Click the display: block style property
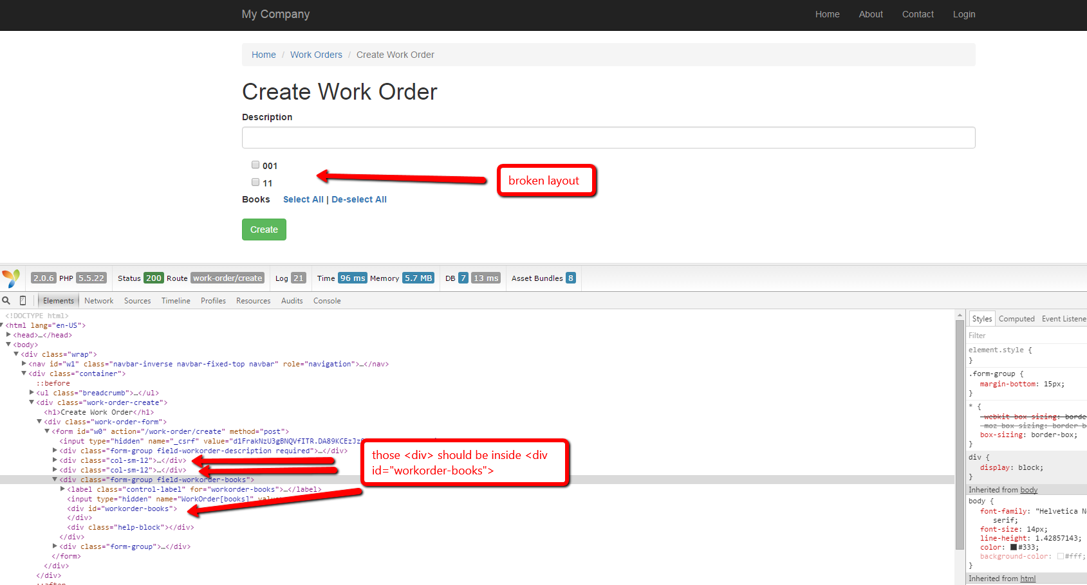The height and width of the screenshot is (585, 1087). (1012, 467)
